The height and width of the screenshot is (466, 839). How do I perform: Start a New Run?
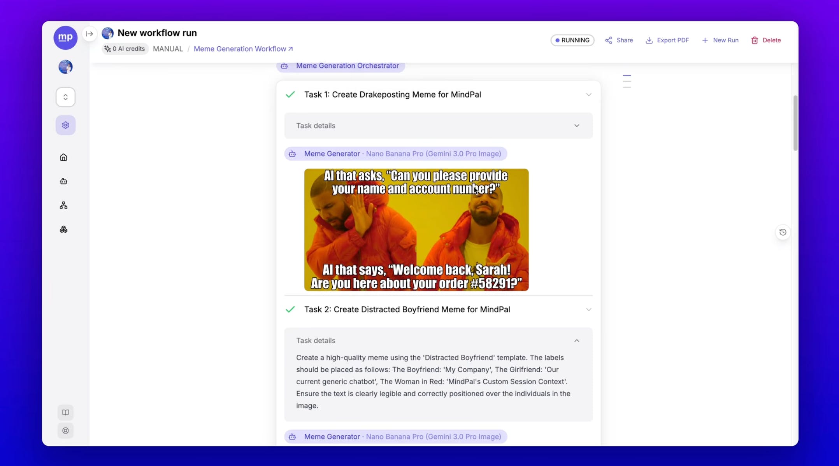click(x=720, y=40)
